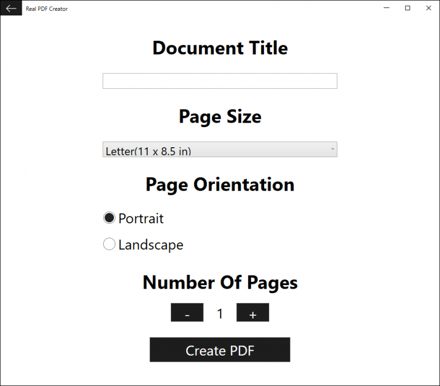Click the back arrow in the title bar
440x386 pixels.
[x=11, y=8]
